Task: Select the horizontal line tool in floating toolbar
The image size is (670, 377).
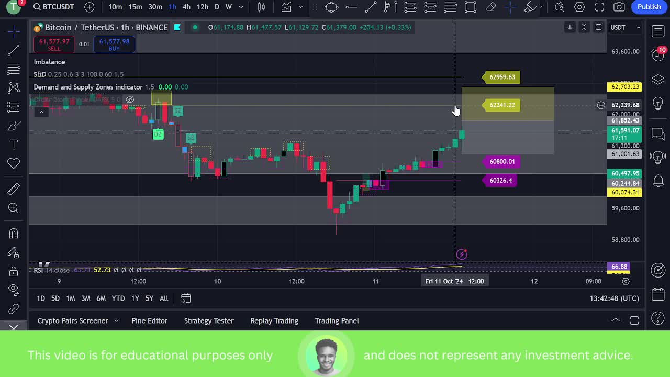Action: point(351,7)
